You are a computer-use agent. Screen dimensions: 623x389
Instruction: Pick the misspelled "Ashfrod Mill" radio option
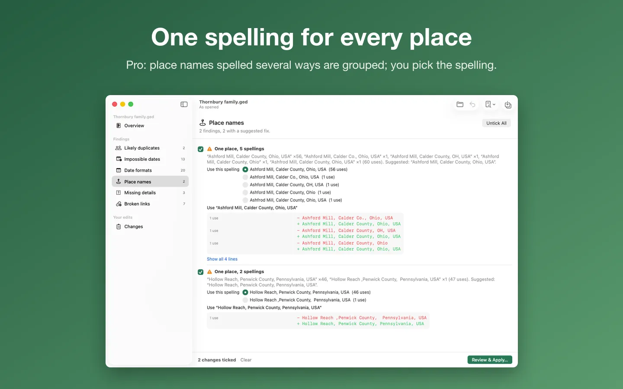tap(245, 201)
